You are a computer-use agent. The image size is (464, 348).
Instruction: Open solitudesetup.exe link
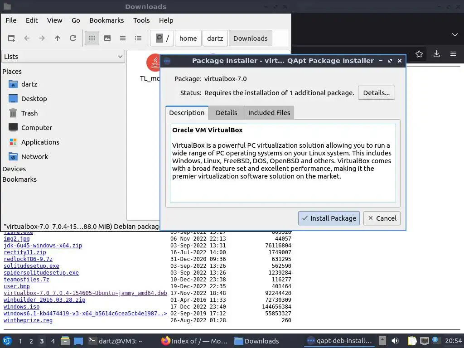pyautogui.click(x=31, y=266)
